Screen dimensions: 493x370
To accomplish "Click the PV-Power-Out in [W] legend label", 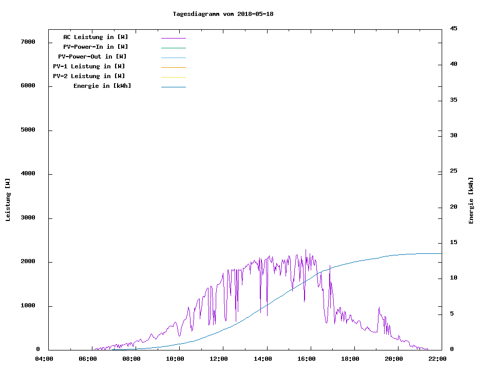I will (x=92, y=57).
